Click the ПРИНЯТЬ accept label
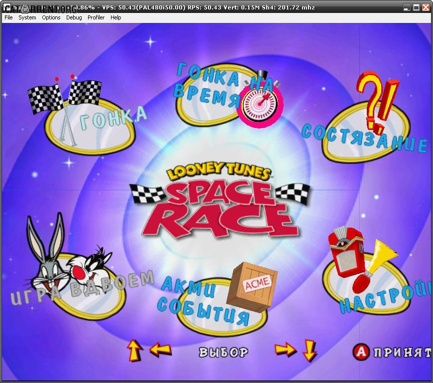433x383 pixels. pyautogui.click(x=403, y=352)
